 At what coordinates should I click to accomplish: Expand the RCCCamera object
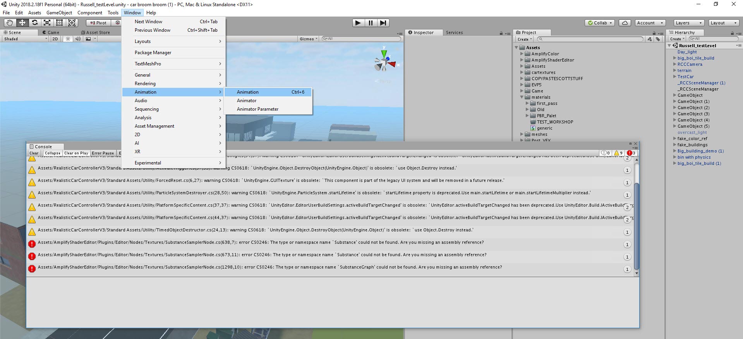pyautogui.click(x=675, y=64)
